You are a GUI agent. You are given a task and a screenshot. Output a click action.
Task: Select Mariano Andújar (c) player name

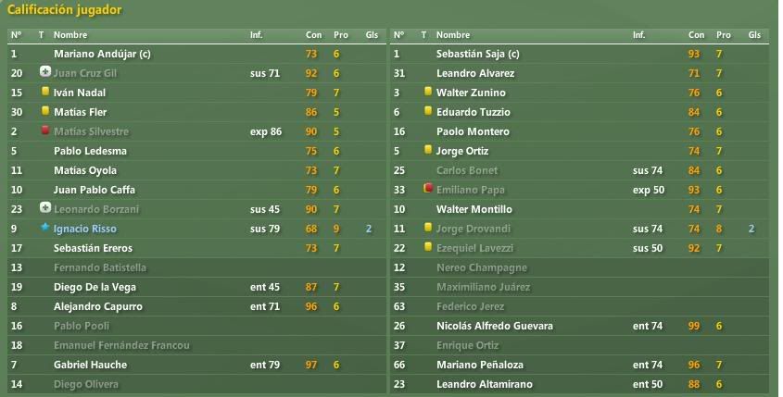pyautogui.click(x=102, y=54)
